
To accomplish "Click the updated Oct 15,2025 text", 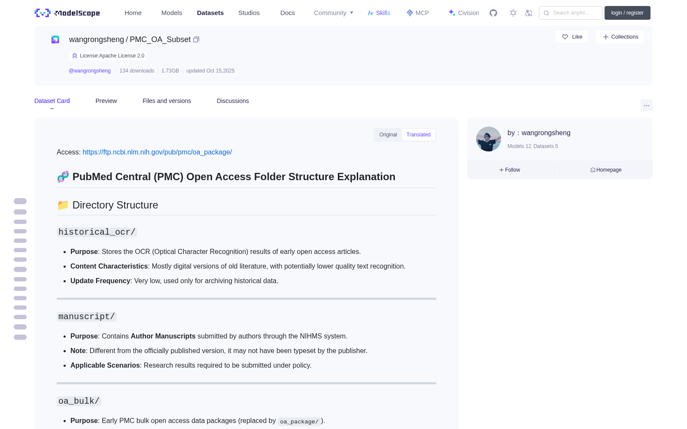I will click(210, 71).
